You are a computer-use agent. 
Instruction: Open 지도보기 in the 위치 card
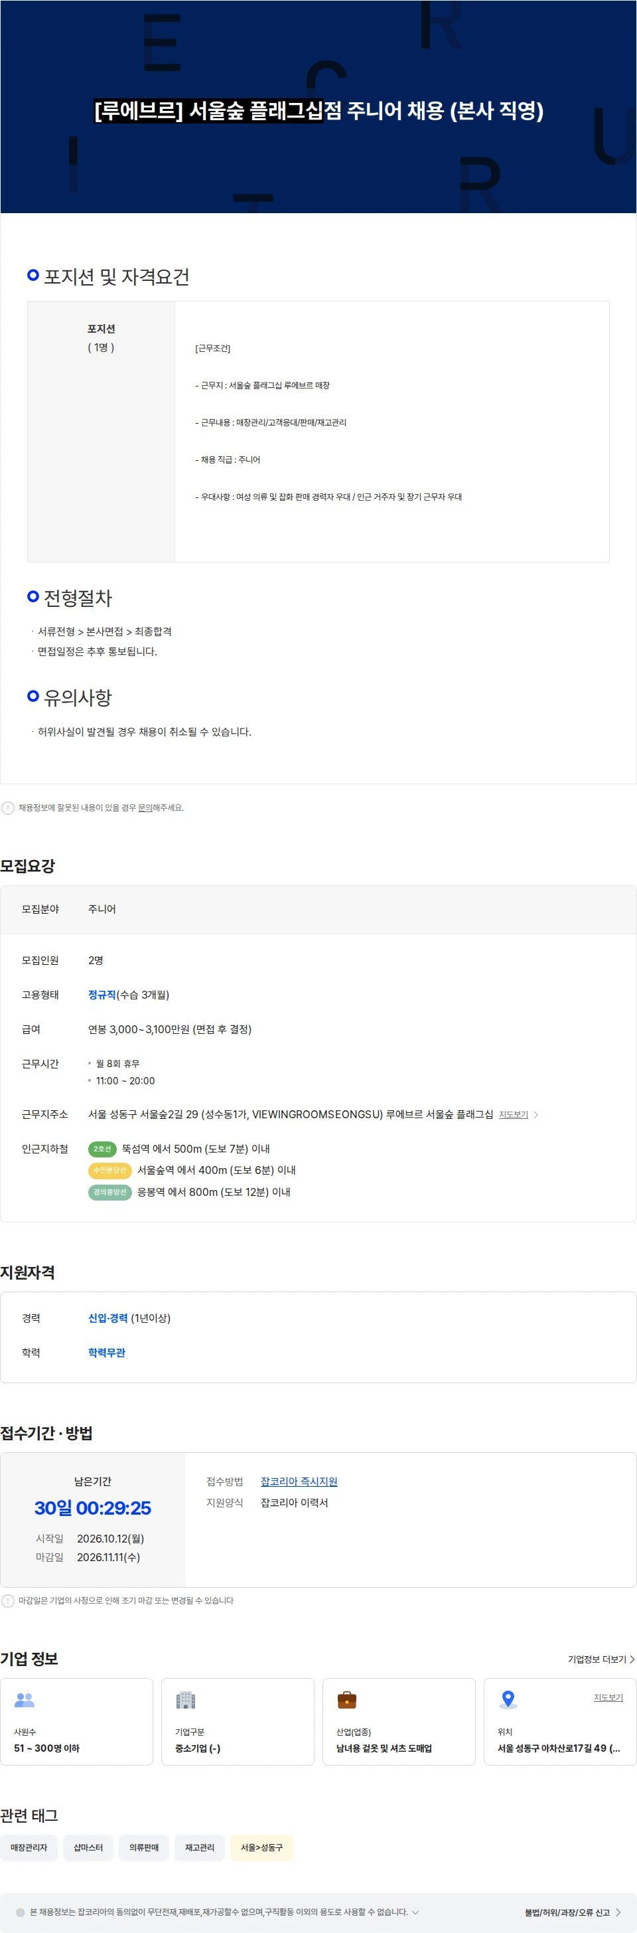pos(608,1697)
